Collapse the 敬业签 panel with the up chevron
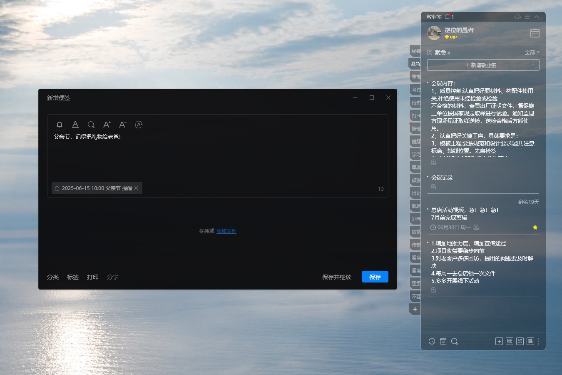 537,17
